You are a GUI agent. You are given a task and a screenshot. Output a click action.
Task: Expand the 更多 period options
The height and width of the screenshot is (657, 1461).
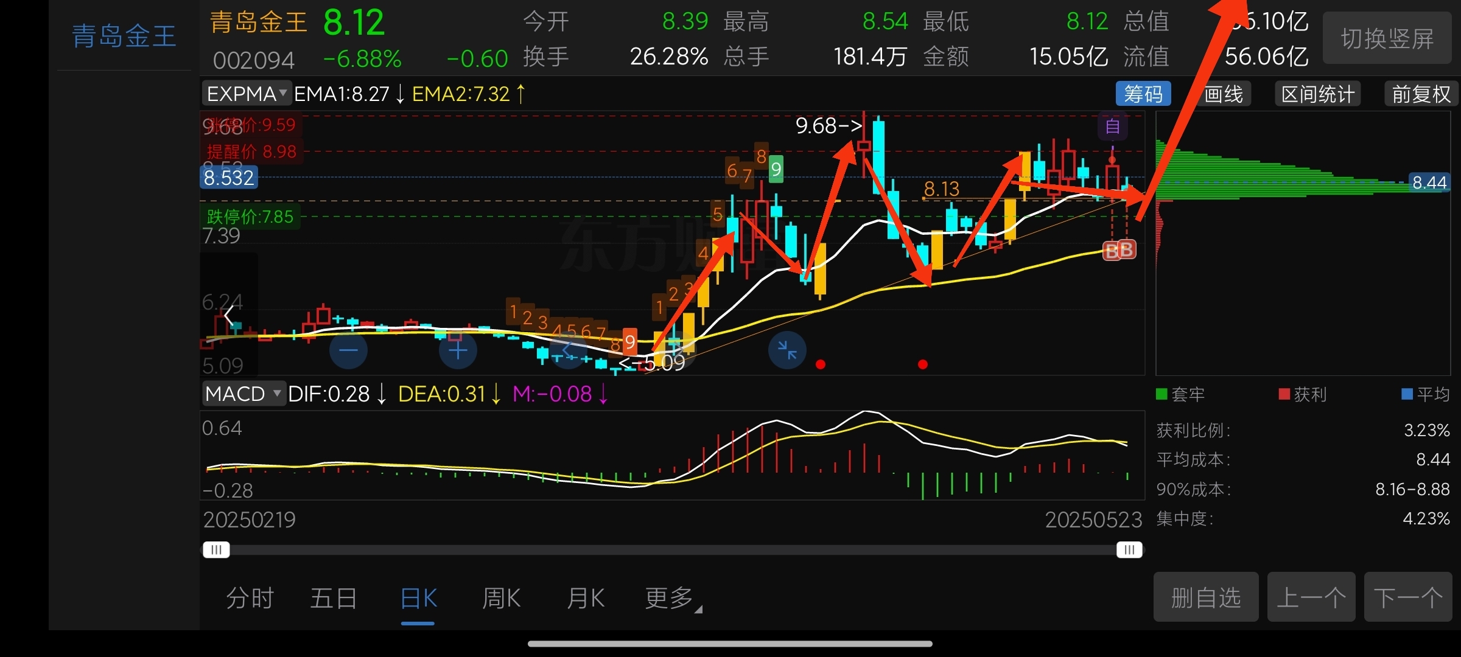(x=673, y=598)
